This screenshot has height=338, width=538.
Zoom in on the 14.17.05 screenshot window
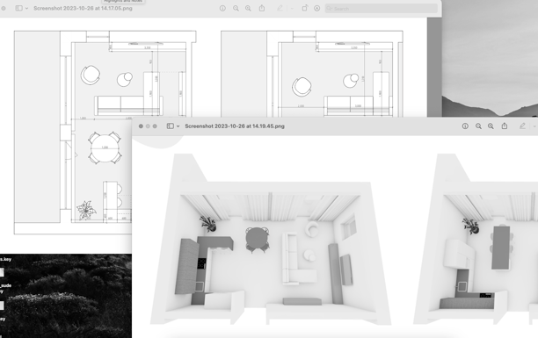coord(248,8)
